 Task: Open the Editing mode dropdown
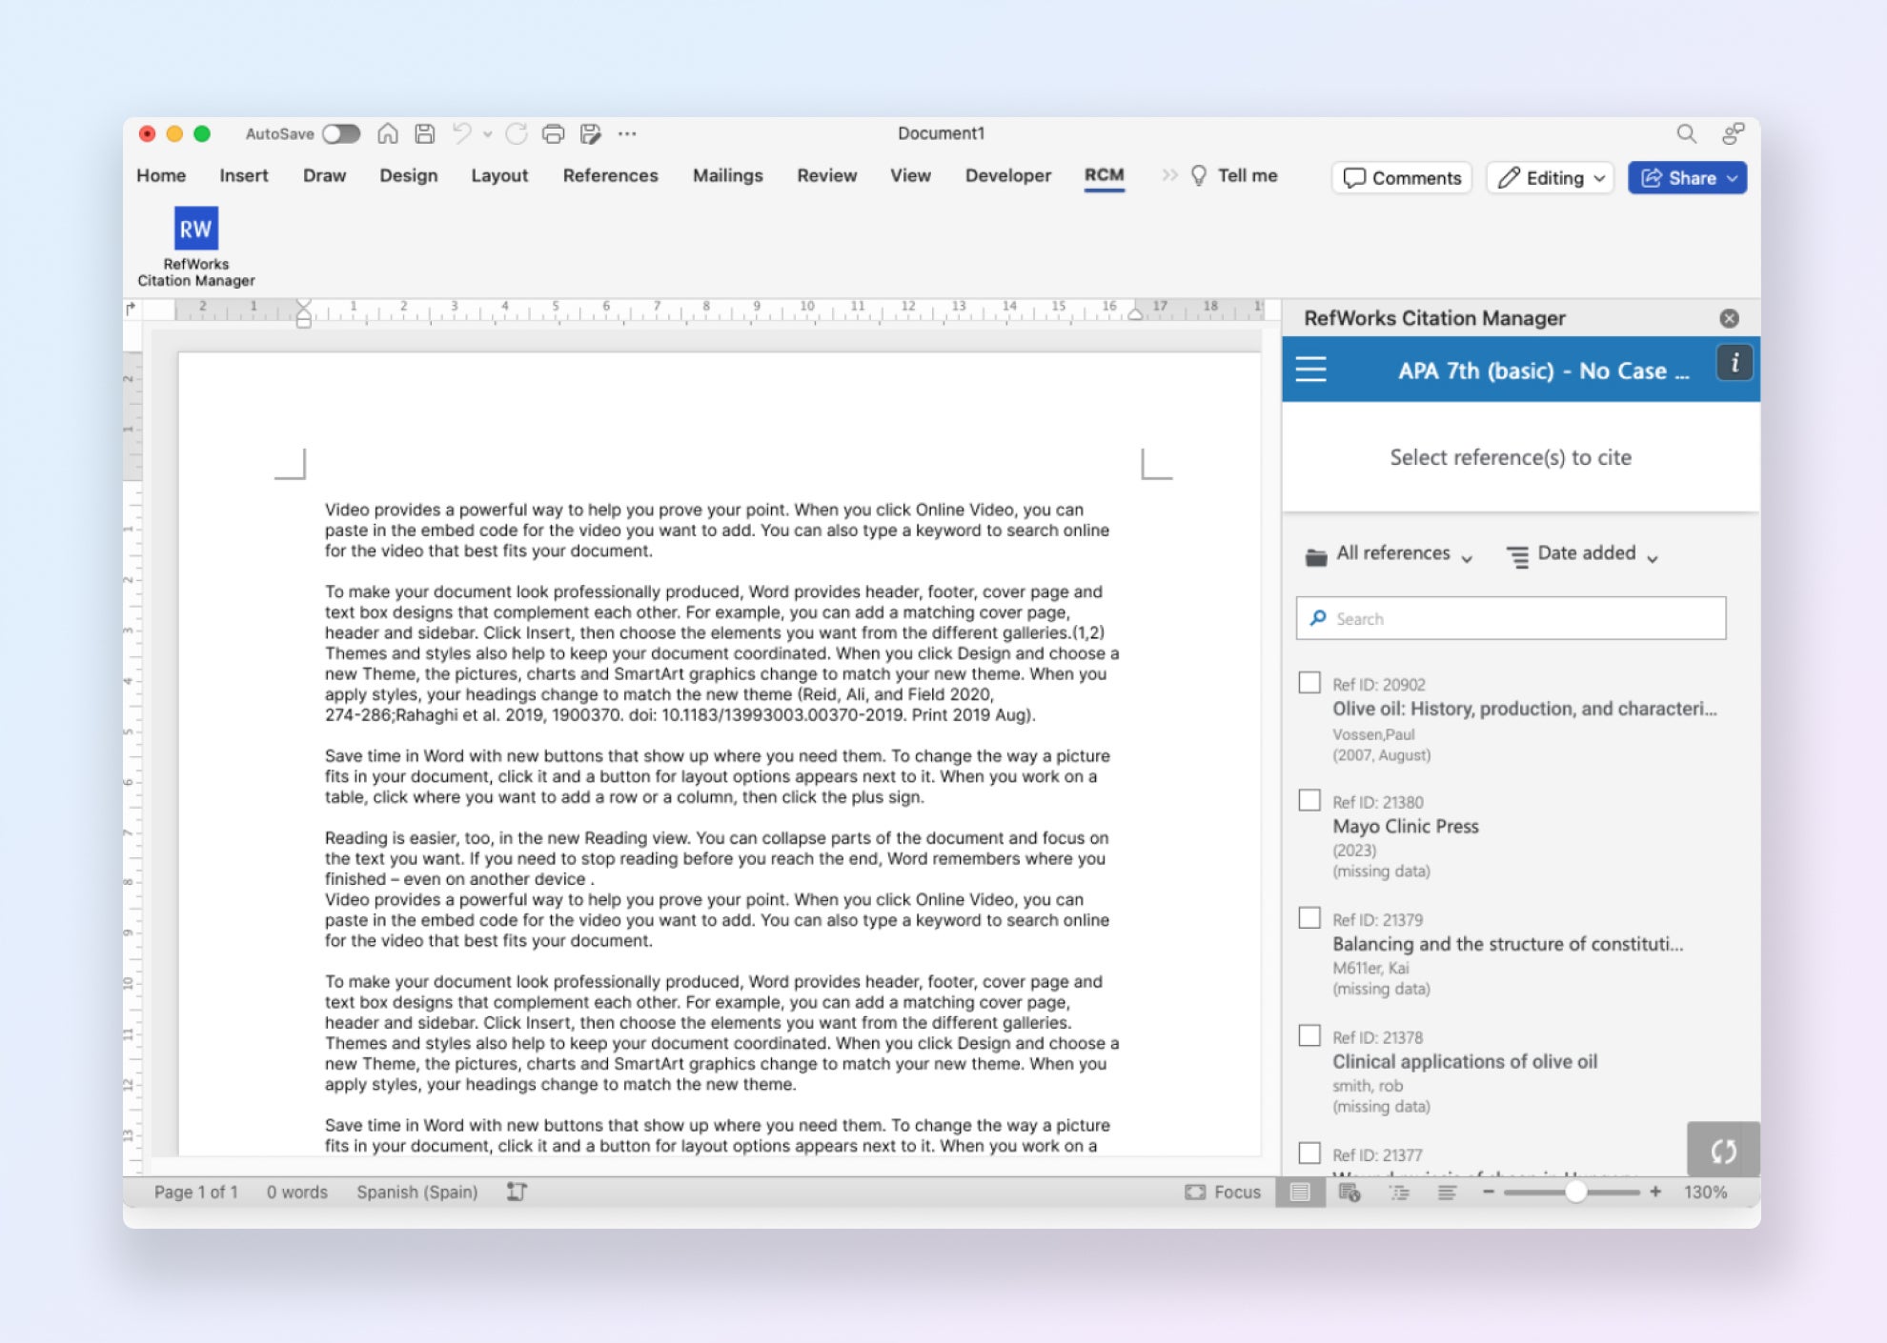click(1550, 178)
